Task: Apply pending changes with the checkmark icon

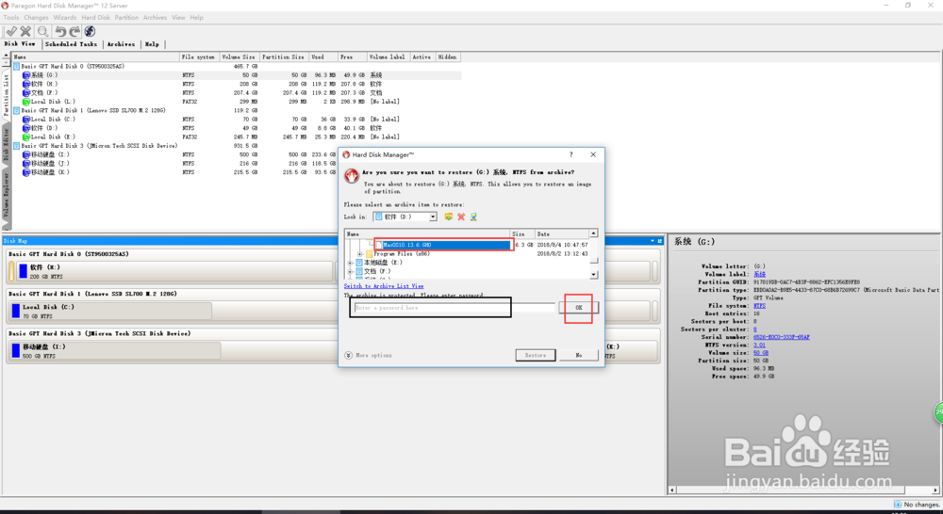Action: point(10,31)
